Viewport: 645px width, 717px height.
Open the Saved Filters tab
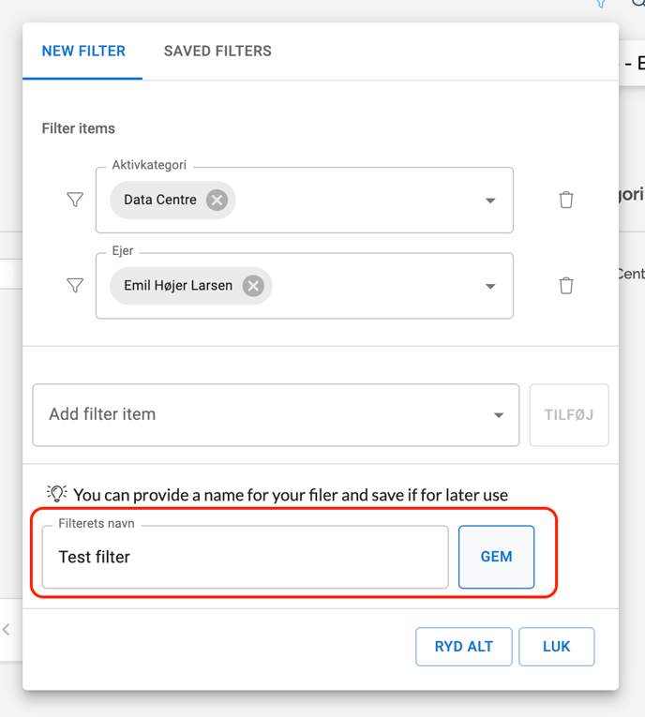pyautogui.click(x=217, y=52)
